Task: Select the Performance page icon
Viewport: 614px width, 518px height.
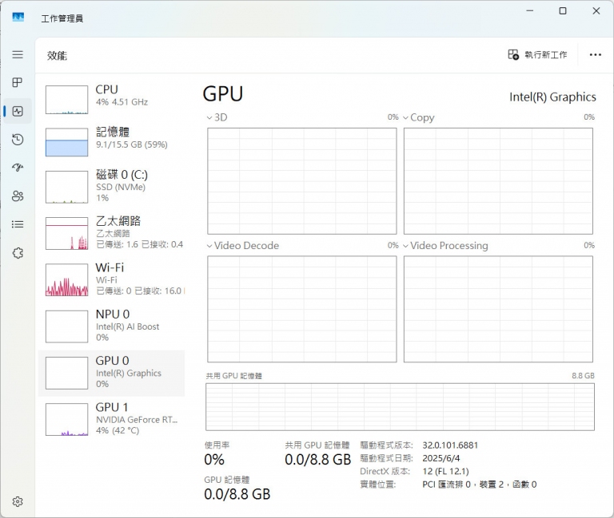Action: tap(18, 111)
